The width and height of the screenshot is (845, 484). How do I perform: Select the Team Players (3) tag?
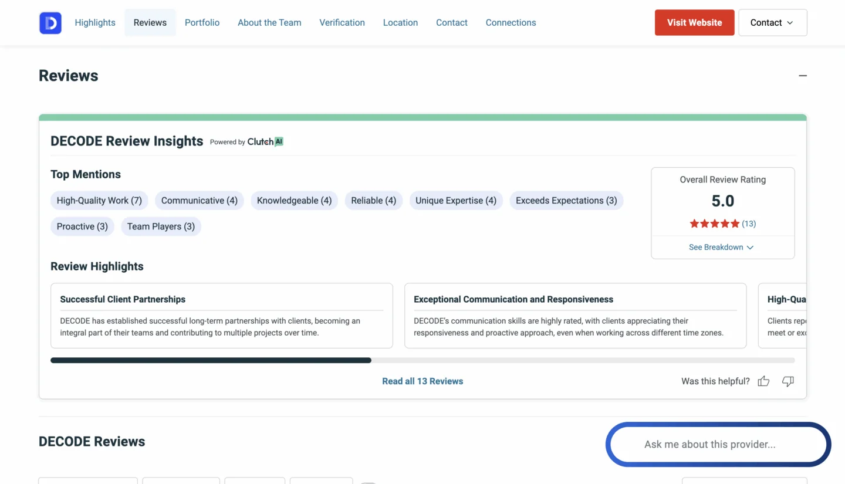point(161,226)
